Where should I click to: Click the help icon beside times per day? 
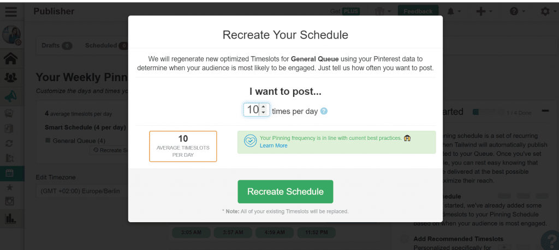324,111
